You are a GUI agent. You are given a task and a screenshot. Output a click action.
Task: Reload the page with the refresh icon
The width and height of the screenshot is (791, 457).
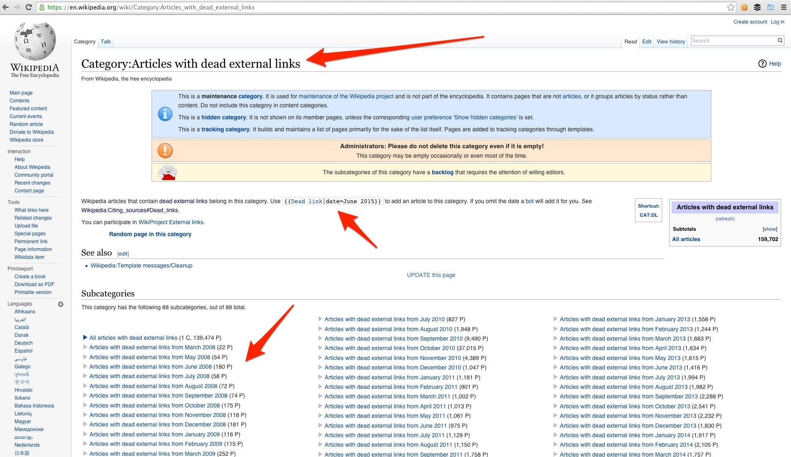28,7
